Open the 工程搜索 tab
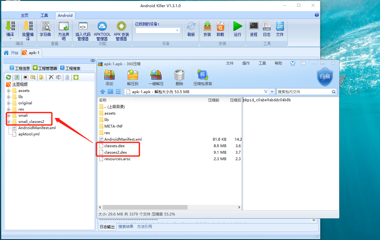The height and width of the screenshot is (240, 380). point(70,68)
